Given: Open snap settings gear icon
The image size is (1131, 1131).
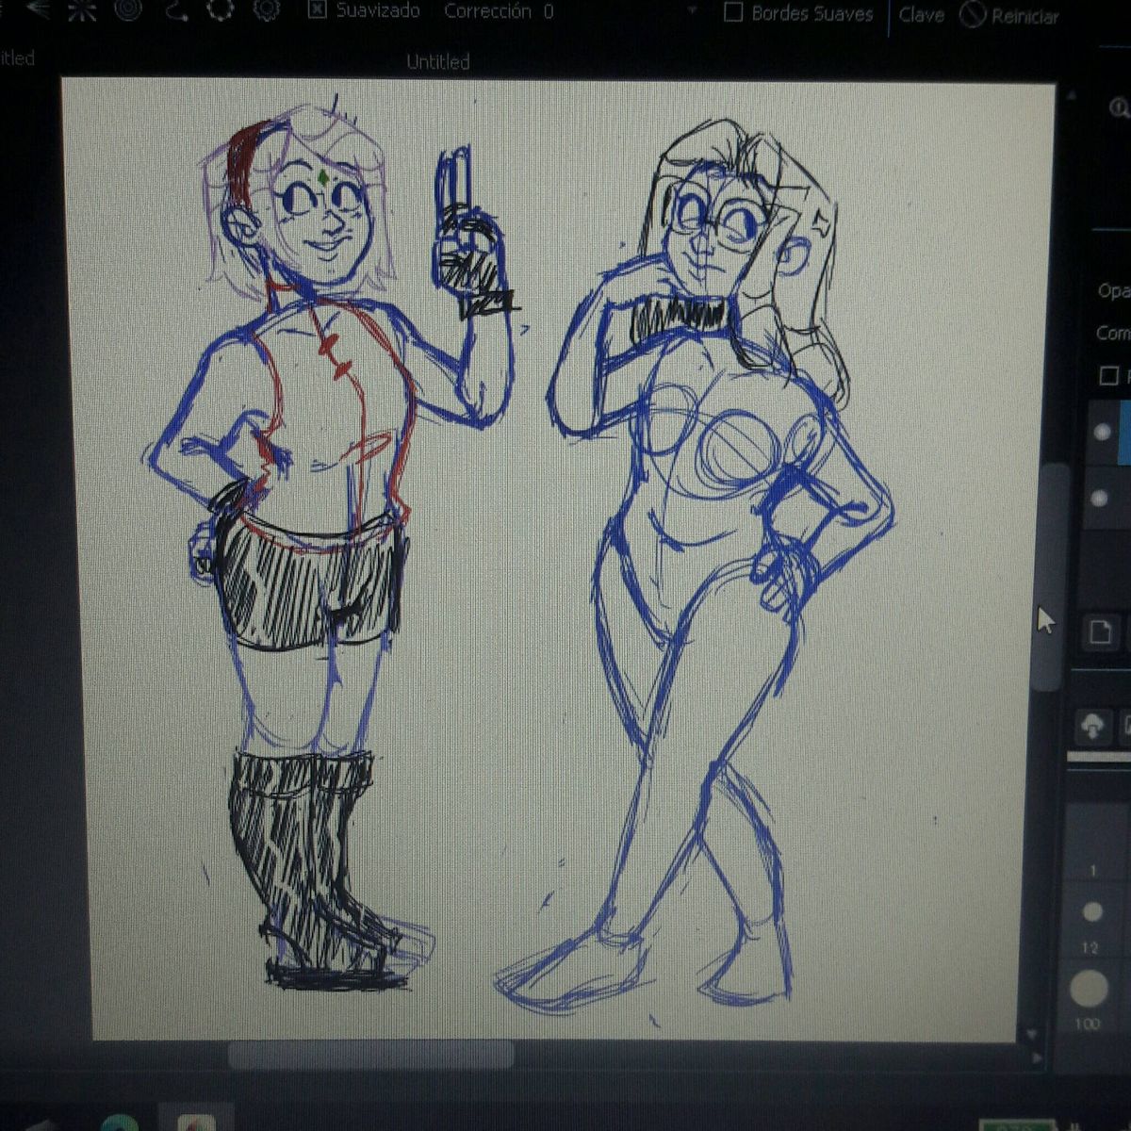Looking at the screenshot, I should click(268, 9).
